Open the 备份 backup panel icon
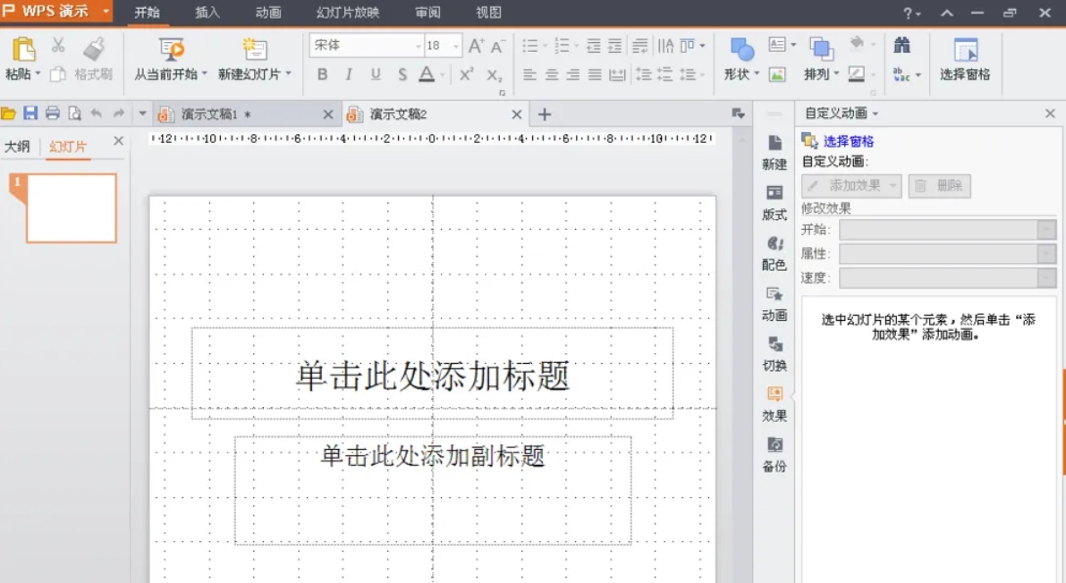 pos(774,453)
